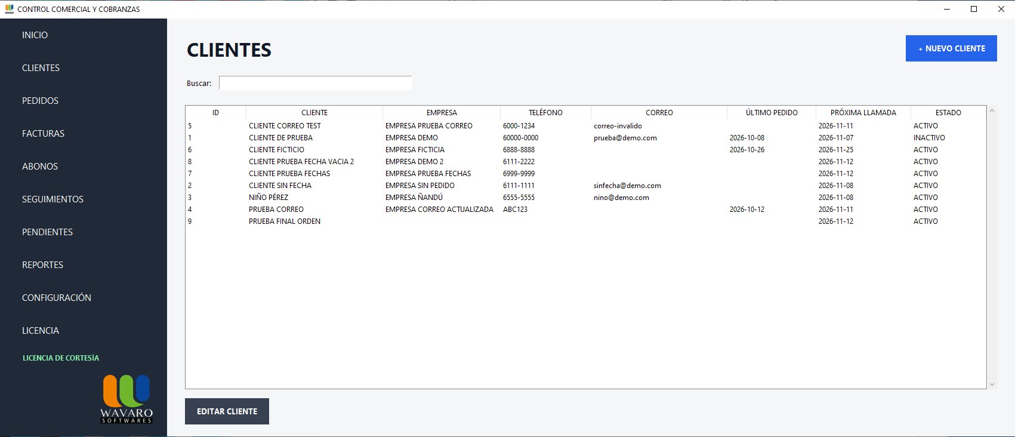Viewport: 1015px width, 437px height.
Task: Click the + NUEVO CLIENTE button
Action: click(951, 48)
